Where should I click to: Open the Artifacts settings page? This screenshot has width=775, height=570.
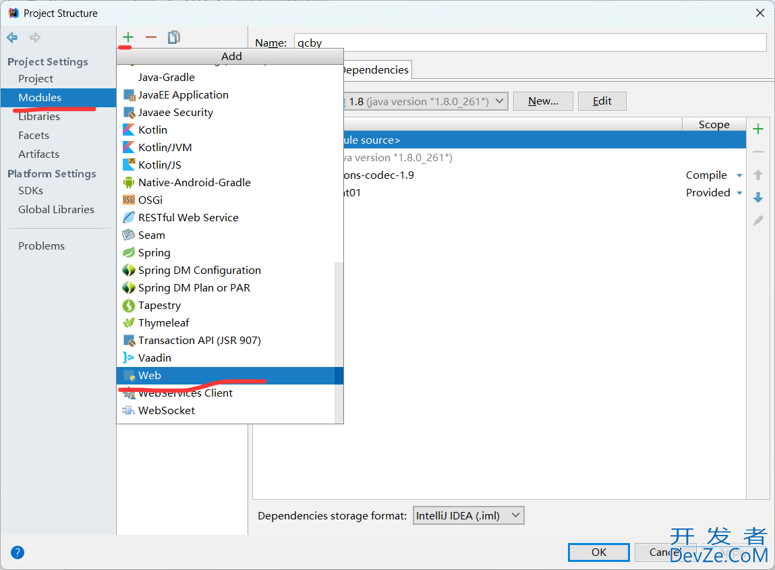(x=58, y=154)
